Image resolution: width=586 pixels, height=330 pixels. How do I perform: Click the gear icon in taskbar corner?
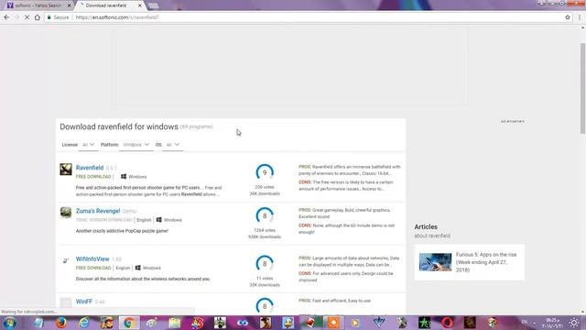[x=574, y=323]
